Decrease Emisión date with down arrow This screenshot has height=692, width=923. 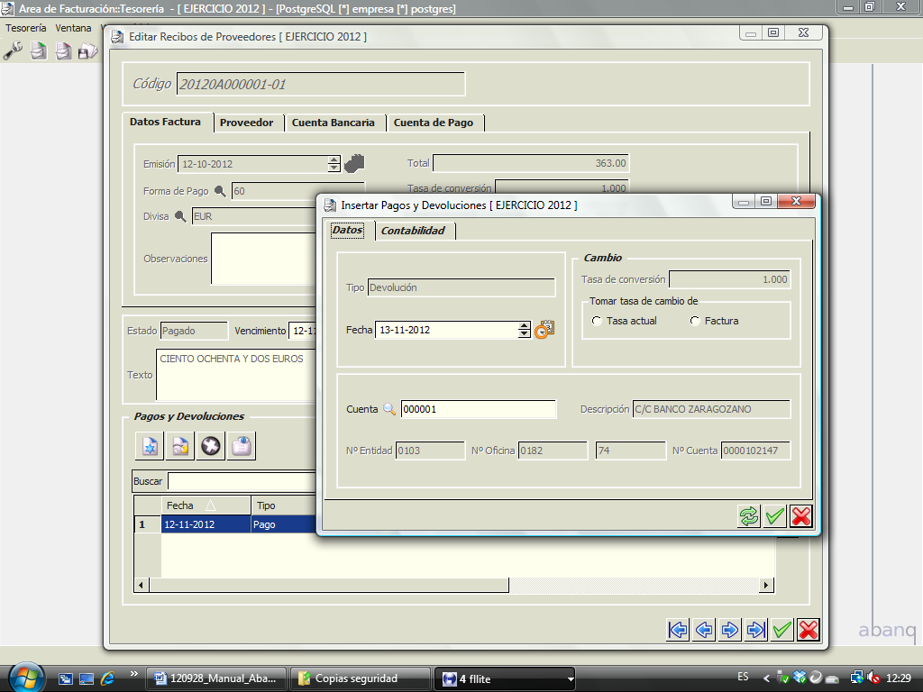click(334, 168)
